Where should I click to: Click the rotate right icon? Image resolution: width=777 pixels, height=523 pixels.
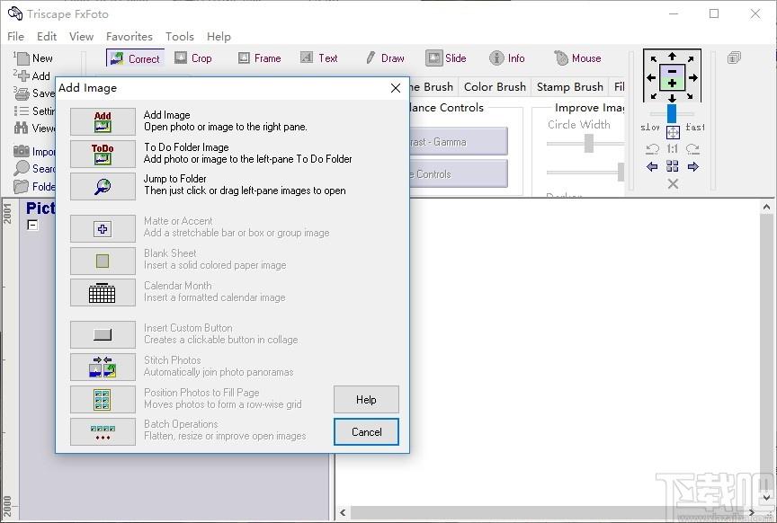692,148
